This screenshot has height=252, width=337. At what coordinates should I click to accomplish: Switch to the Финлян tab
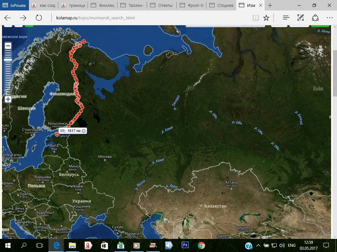(103, 5)
